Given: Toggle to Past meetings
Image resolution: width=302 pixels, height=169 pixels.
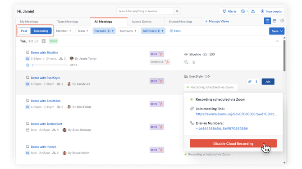Looking at the screenshot, I should pos(24,31).
